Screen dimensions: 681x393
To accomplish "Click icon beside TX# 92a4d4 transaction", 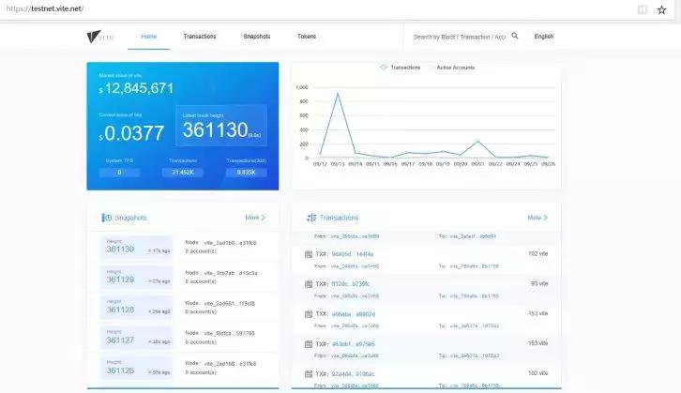I will (x=309, y=374).
